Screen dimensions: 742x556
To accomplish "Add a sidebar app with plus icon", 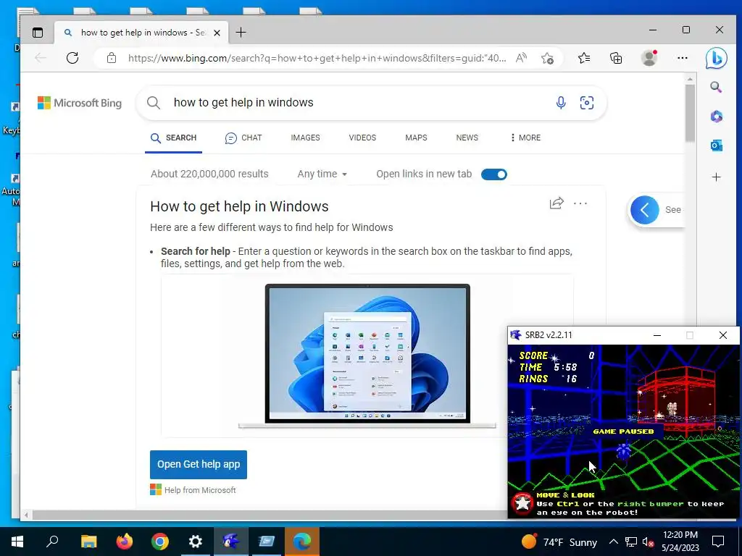I will [716, 177].
